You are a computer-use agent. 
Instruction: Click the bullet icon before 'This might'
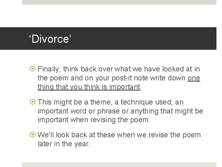[33, 102]
